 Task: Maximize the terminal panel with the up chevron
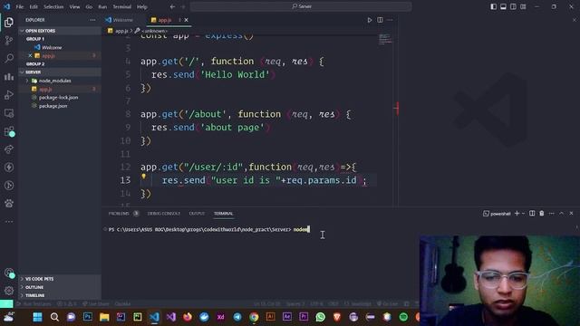[x=561, y=214]
